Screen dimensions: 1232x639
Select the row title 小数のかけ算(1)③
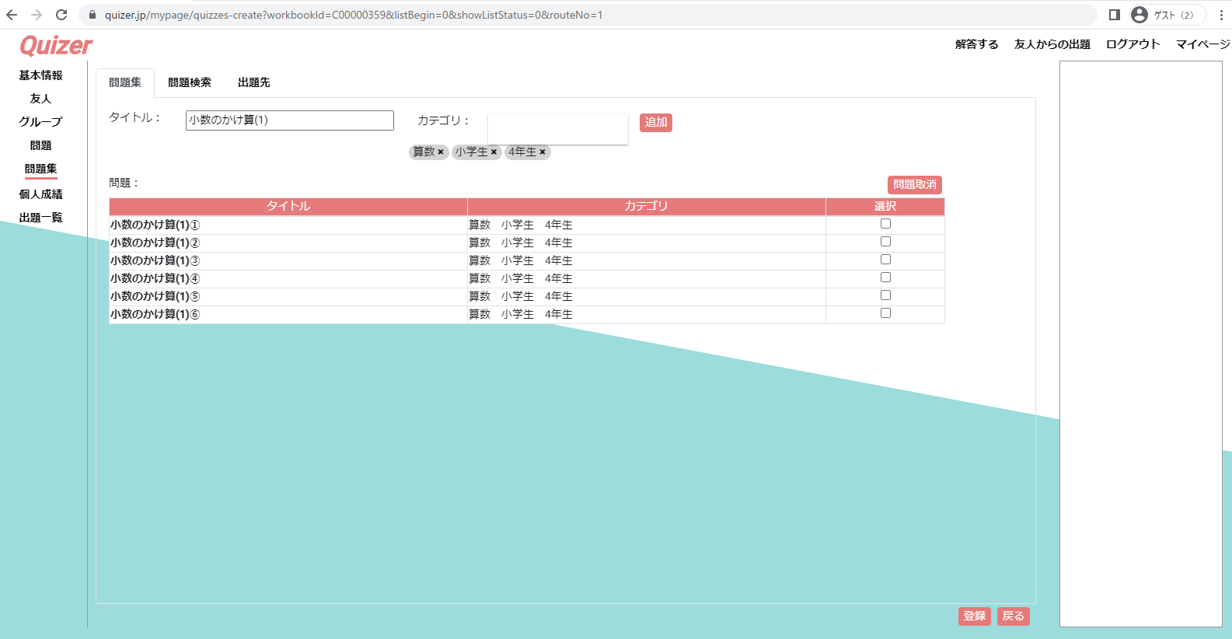(x=155, y=260)
